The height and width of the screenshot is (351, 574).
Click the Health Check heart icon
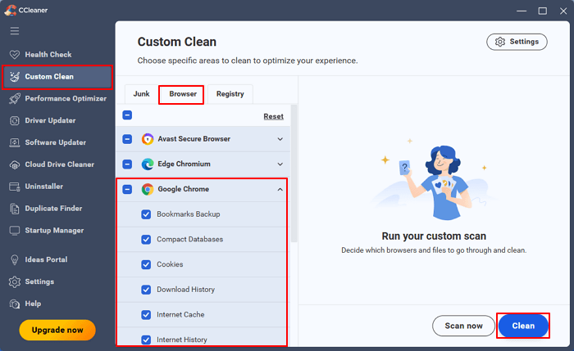tap(15, 55)
